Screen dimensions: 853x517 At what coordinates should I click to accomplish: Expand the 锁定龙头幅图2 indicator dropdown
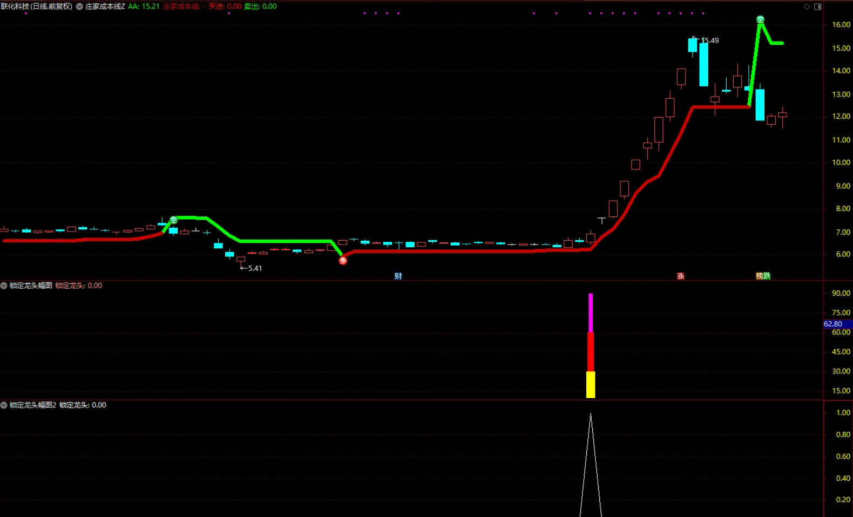click(4, 405)
